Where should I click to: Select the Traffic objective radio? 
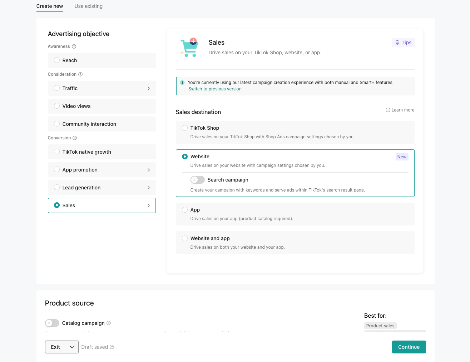pyautogui.click(x=57, y=88)
